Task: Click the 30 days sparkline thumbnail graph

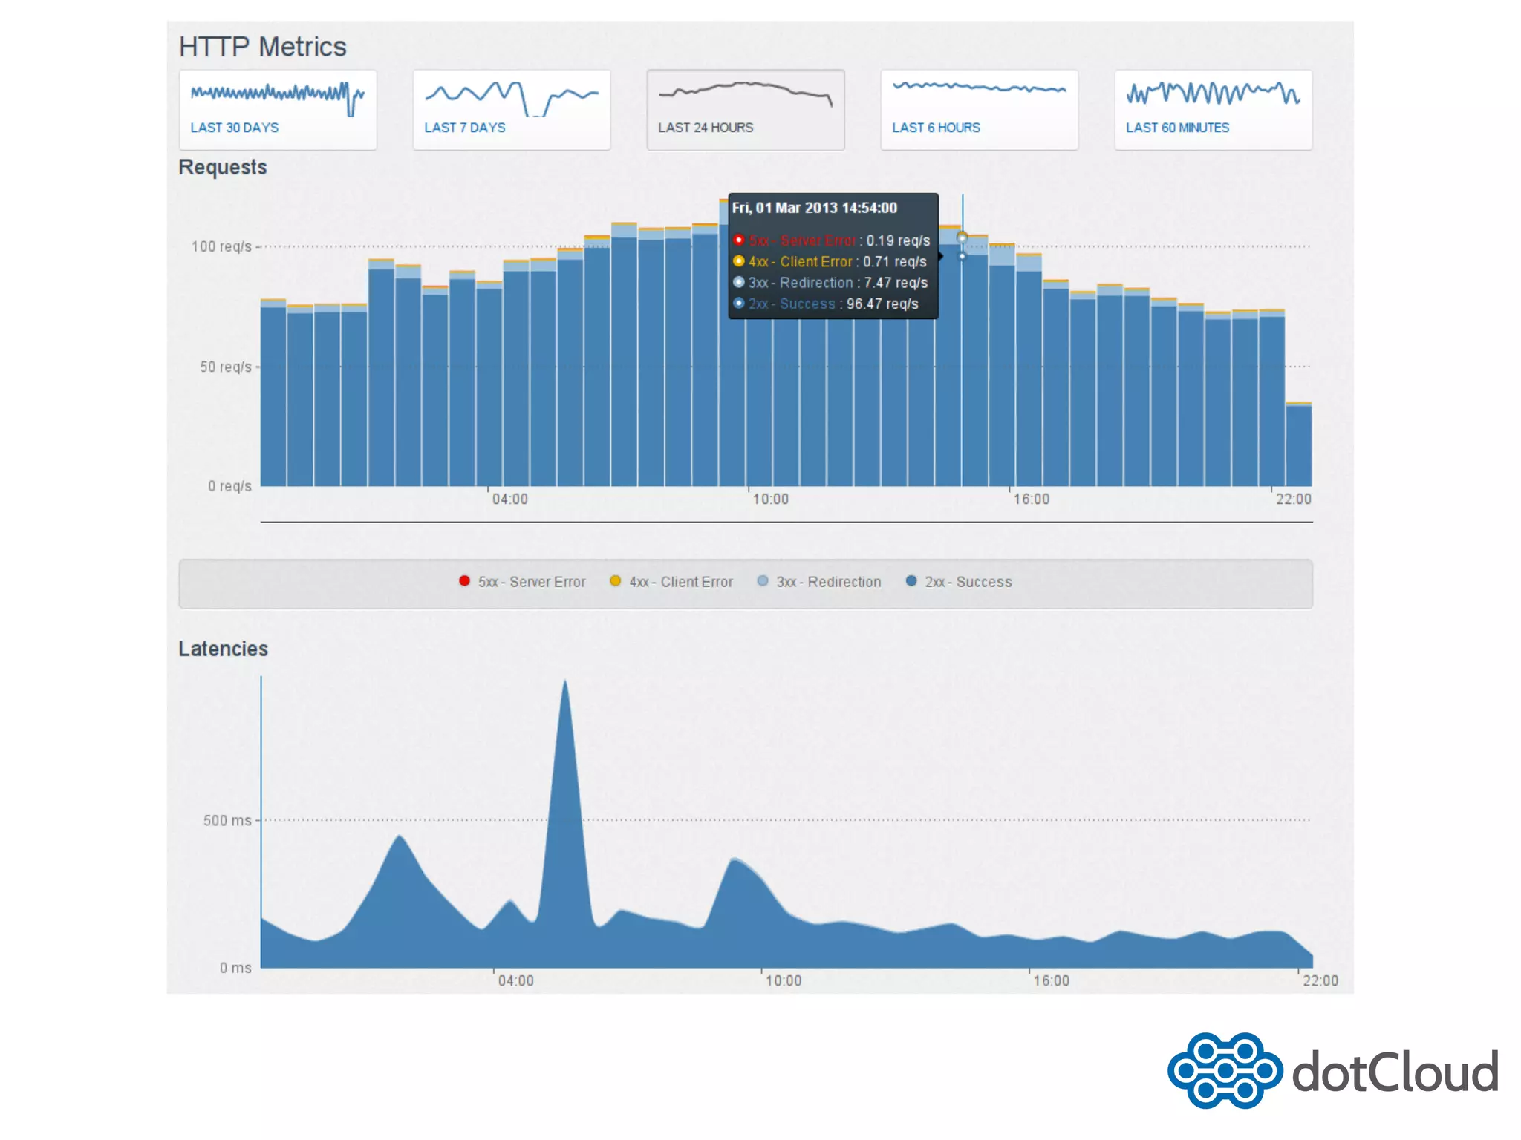Action: (277, 95)
